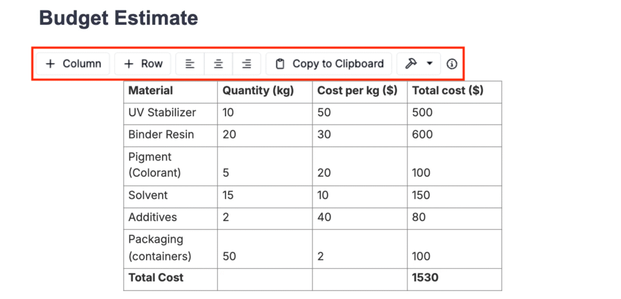Open the hammer tools dropdown
621x299 pixels.
coord(418,64)
